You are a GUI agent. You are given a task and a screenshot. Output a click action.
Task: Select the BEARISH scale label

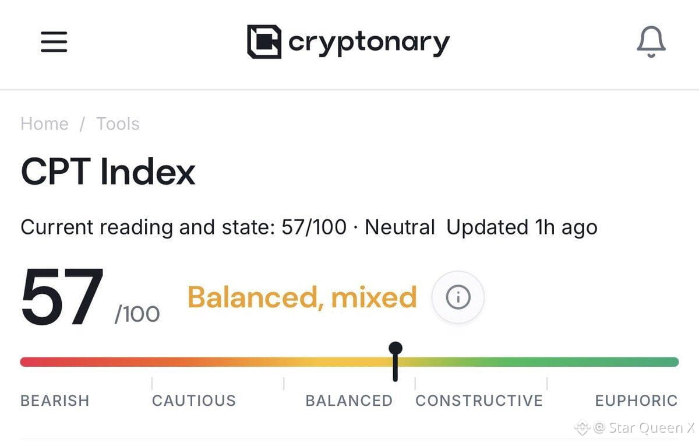(55, 401)
